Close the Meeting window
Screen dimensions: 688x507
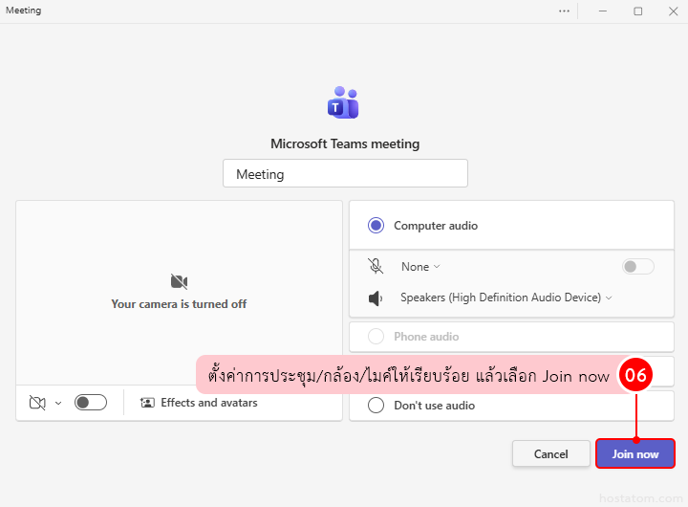pyautogui.click(x=673, y=11)
